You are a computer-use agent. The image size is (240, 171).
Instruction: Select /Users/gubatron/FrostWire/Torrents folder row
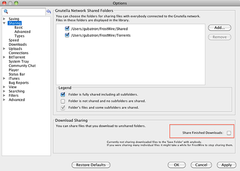click(101, 35)
